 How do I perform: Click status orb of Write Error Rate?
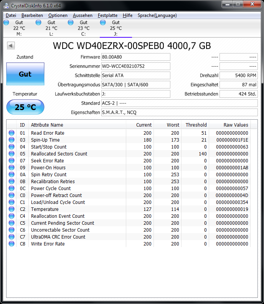[x=12, y=244]
